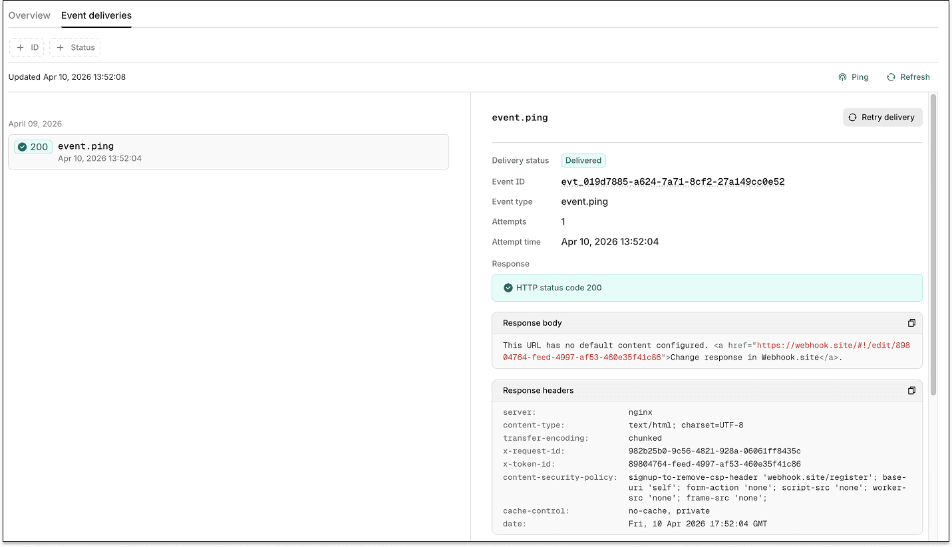The width and height of the screenshot is (952, 547).
Task: Click the check icon in HTTP status banner
Action: click(x=508, y=288)
